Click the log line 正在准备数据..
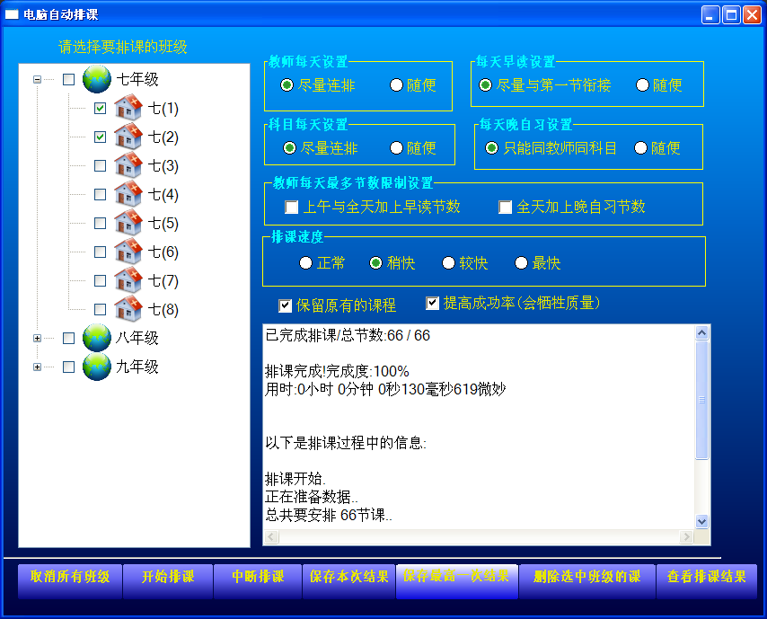The image size is (767, 619). pos(312,497)
